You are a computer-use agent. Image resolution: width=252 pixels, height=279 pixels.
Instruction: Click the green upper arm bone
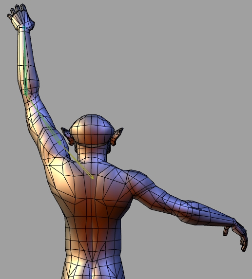pos(43,118)
